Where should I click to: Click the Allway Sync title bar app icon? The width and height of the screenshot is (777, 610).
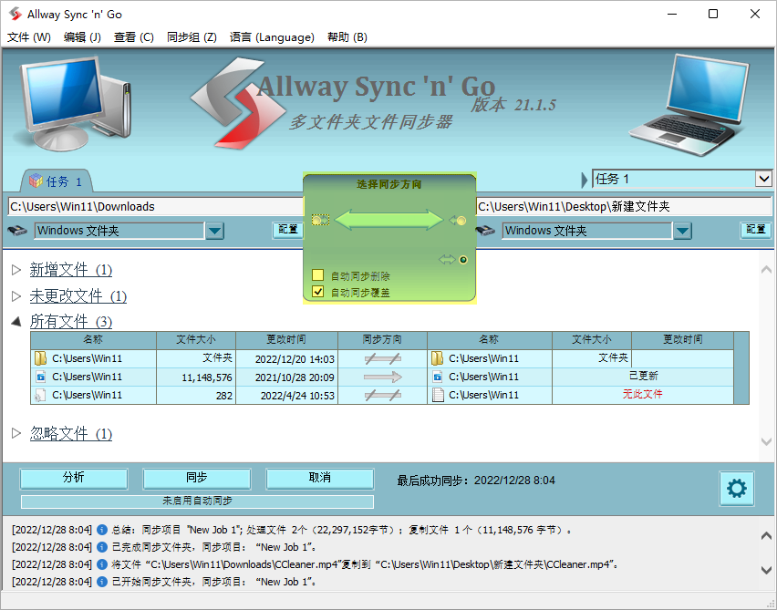coord(16,14)
